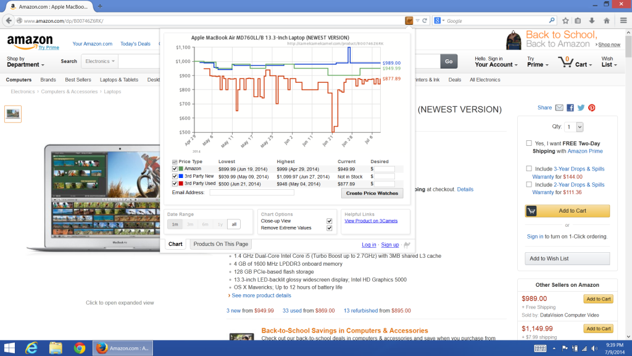Select the 1m date range
The height and width of the screenshot is (356, 632).
click(175, 224)
